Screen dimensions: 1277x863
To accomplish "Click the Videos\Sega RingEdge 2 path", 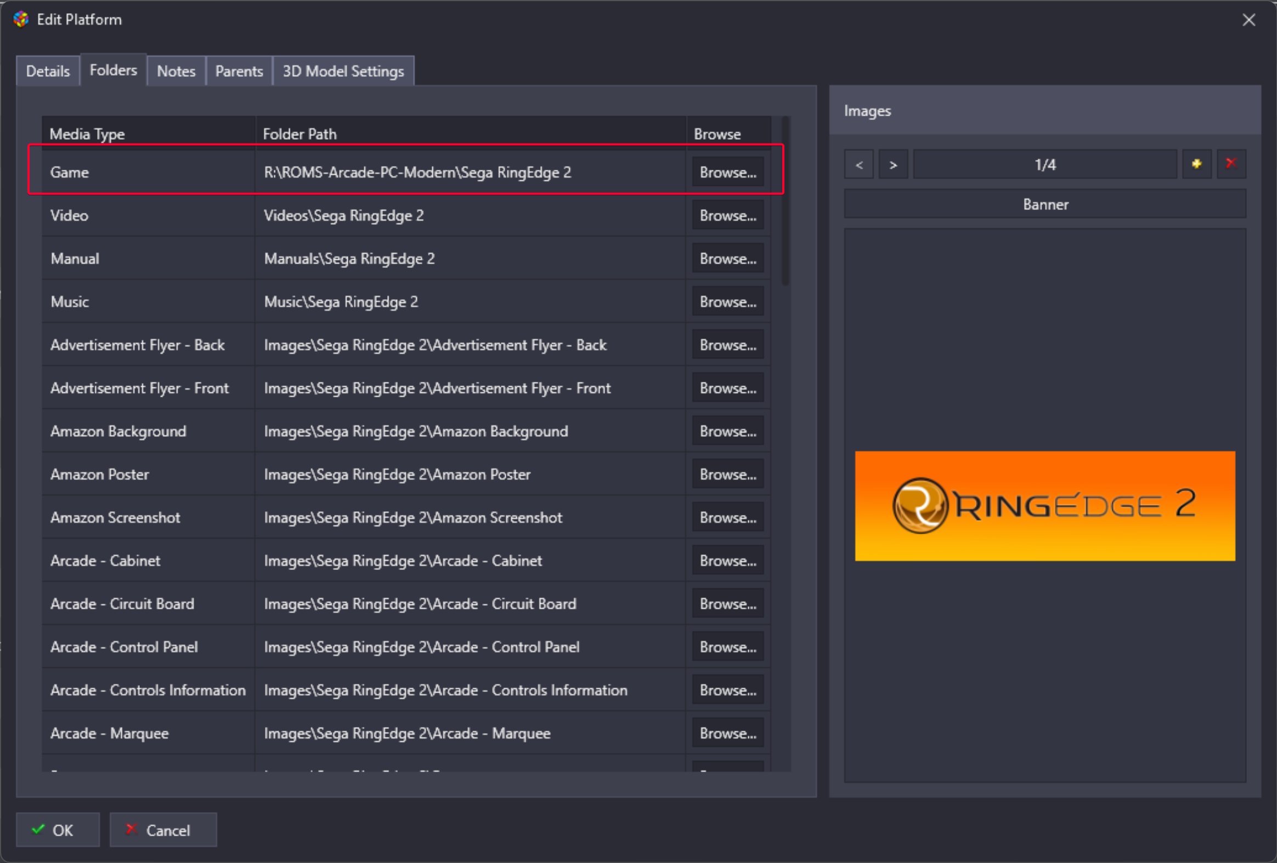I will pos(344,215).
